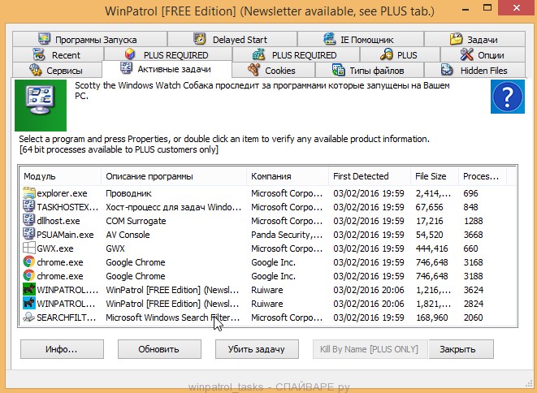Maximize the WinPatrol window
Image resolution: width=537 pixels, height=393 pixels.
[487, 7]
